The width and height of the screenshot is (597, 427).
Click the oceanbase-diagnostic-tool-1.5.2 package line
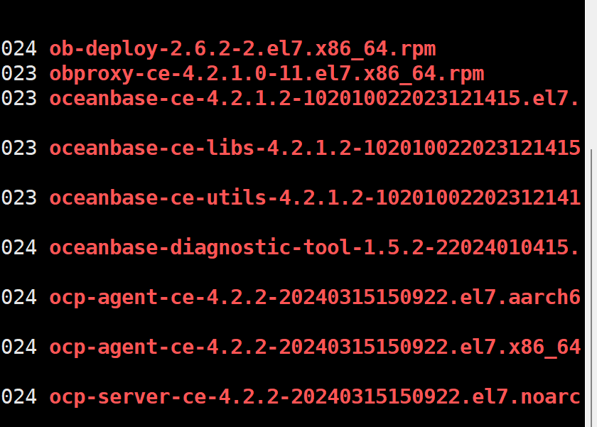[x=314, y=248]
